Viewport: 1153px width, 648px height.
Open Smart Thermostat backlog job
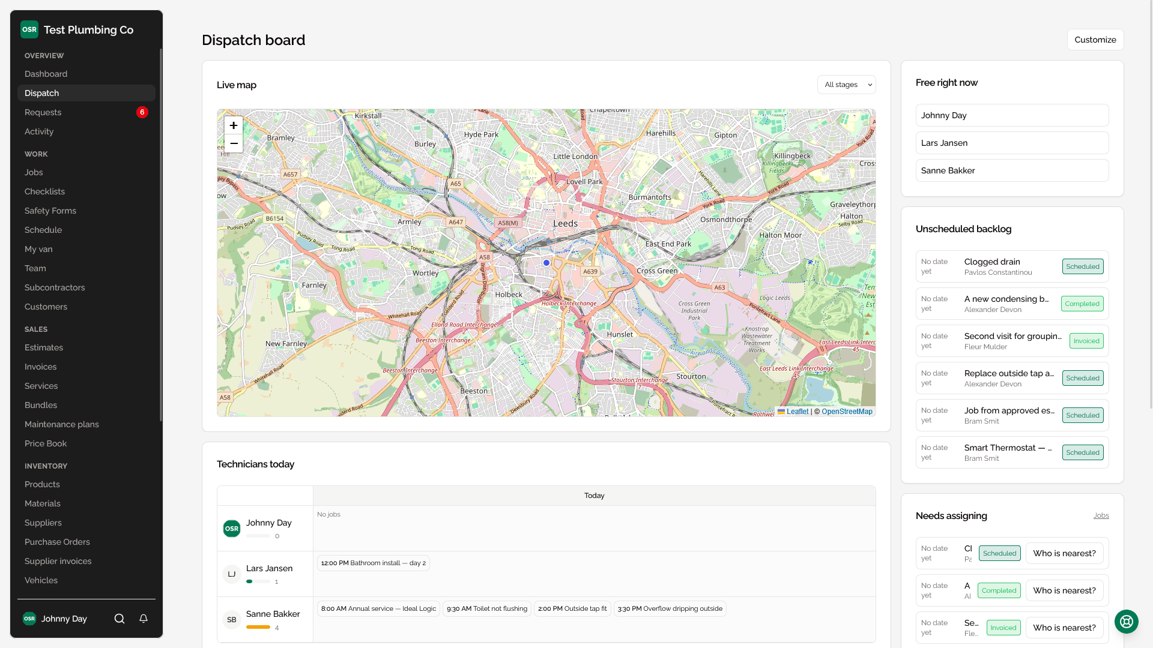[x=1012, y=452]
